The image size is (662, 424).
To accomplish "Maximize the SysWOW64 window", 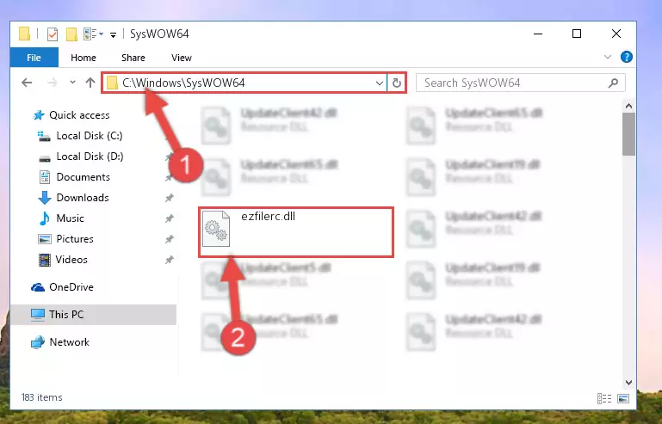I will 577,34.
